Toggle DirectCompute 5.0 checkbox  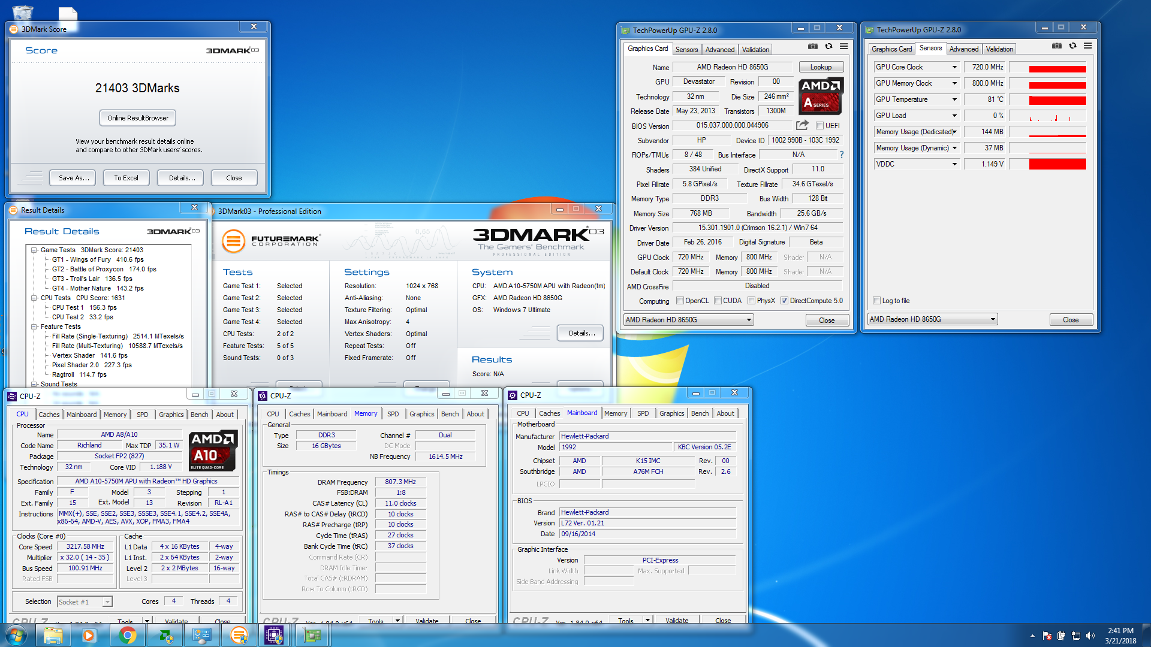784,301
